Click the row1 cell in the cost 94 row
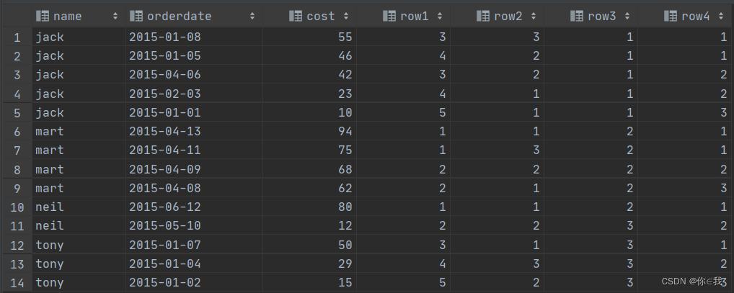 tap(403, 131)
